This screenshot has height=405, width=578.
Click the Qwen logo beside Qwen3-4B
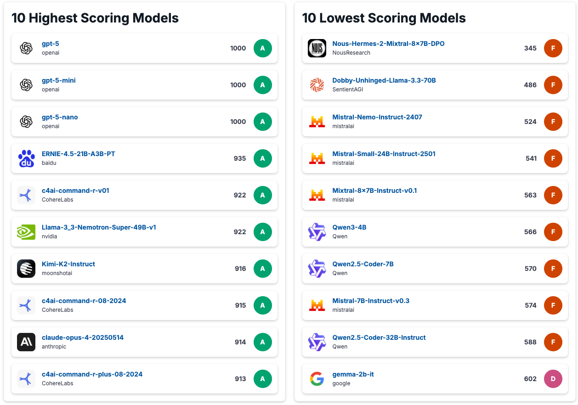point(317,232)
